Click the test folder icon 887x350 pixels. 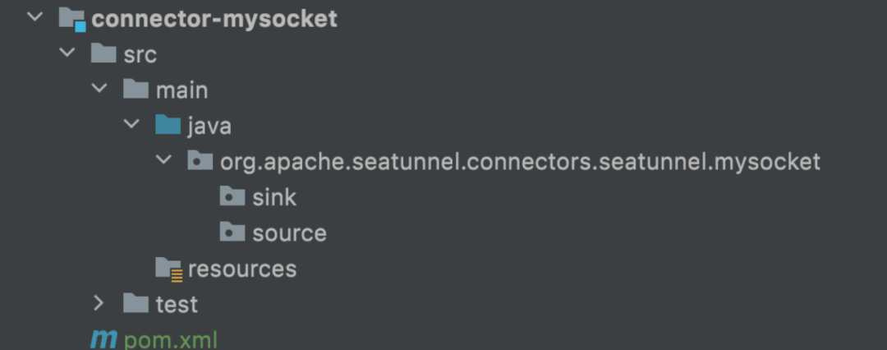click(136, 303)
